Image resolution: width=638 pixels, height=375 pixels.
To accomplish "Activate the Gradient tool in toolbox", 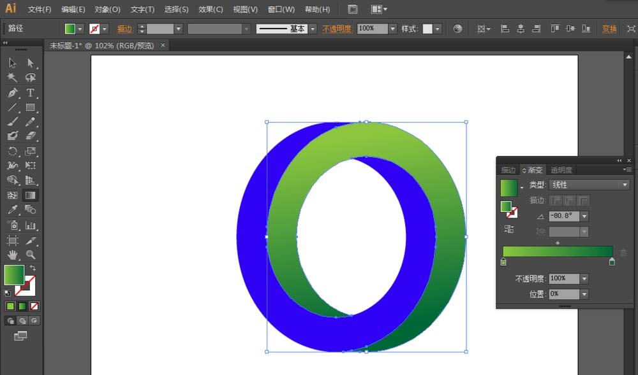I will point(30,195).
